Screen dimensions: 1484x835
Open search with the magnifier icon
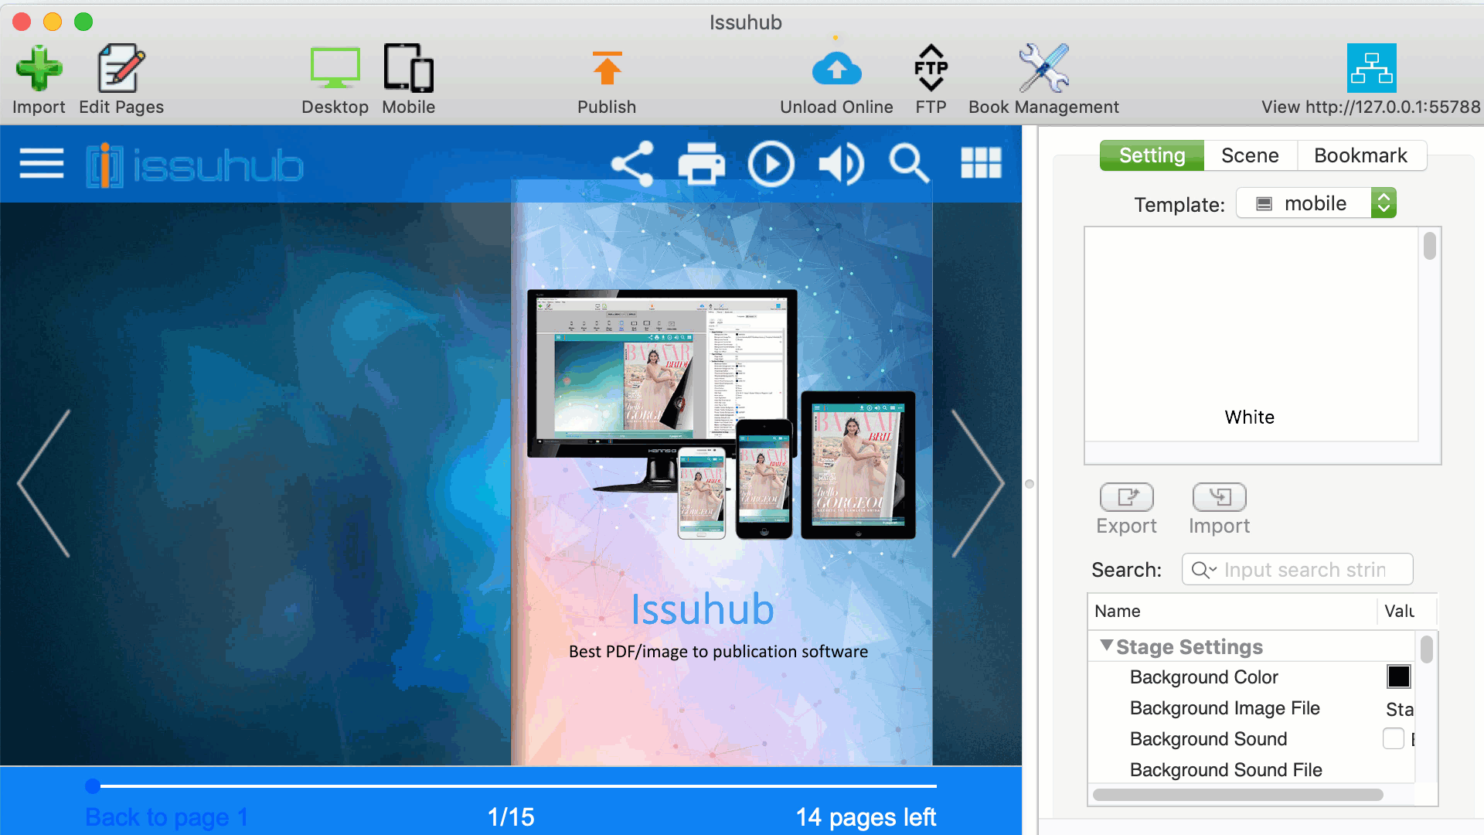(x=908, y=163)
